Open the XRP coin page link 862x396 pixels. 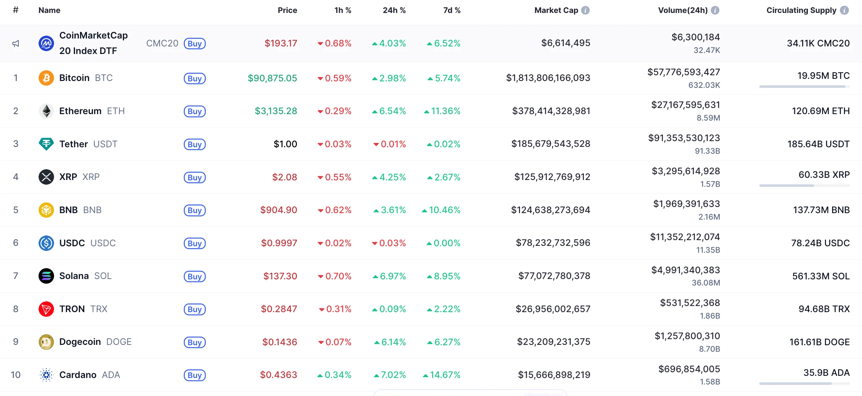(68, 177)
